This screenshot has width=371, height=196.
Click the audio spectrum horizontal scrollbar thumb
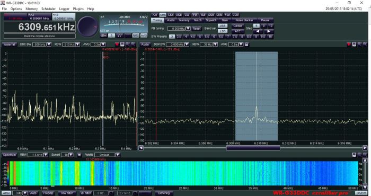(253, 148)
